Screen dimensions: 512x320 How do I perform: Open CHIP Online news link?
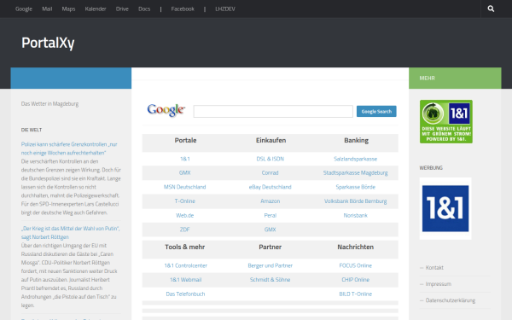(x=355, y=280)
